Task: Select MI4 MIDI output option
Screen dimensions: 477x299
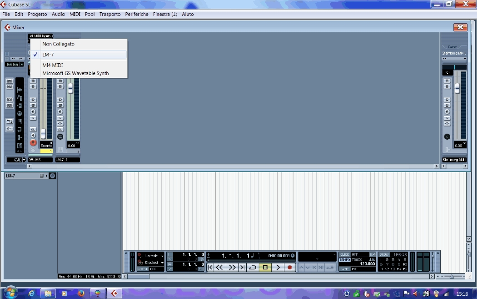Action: click(x=79, y=65)
